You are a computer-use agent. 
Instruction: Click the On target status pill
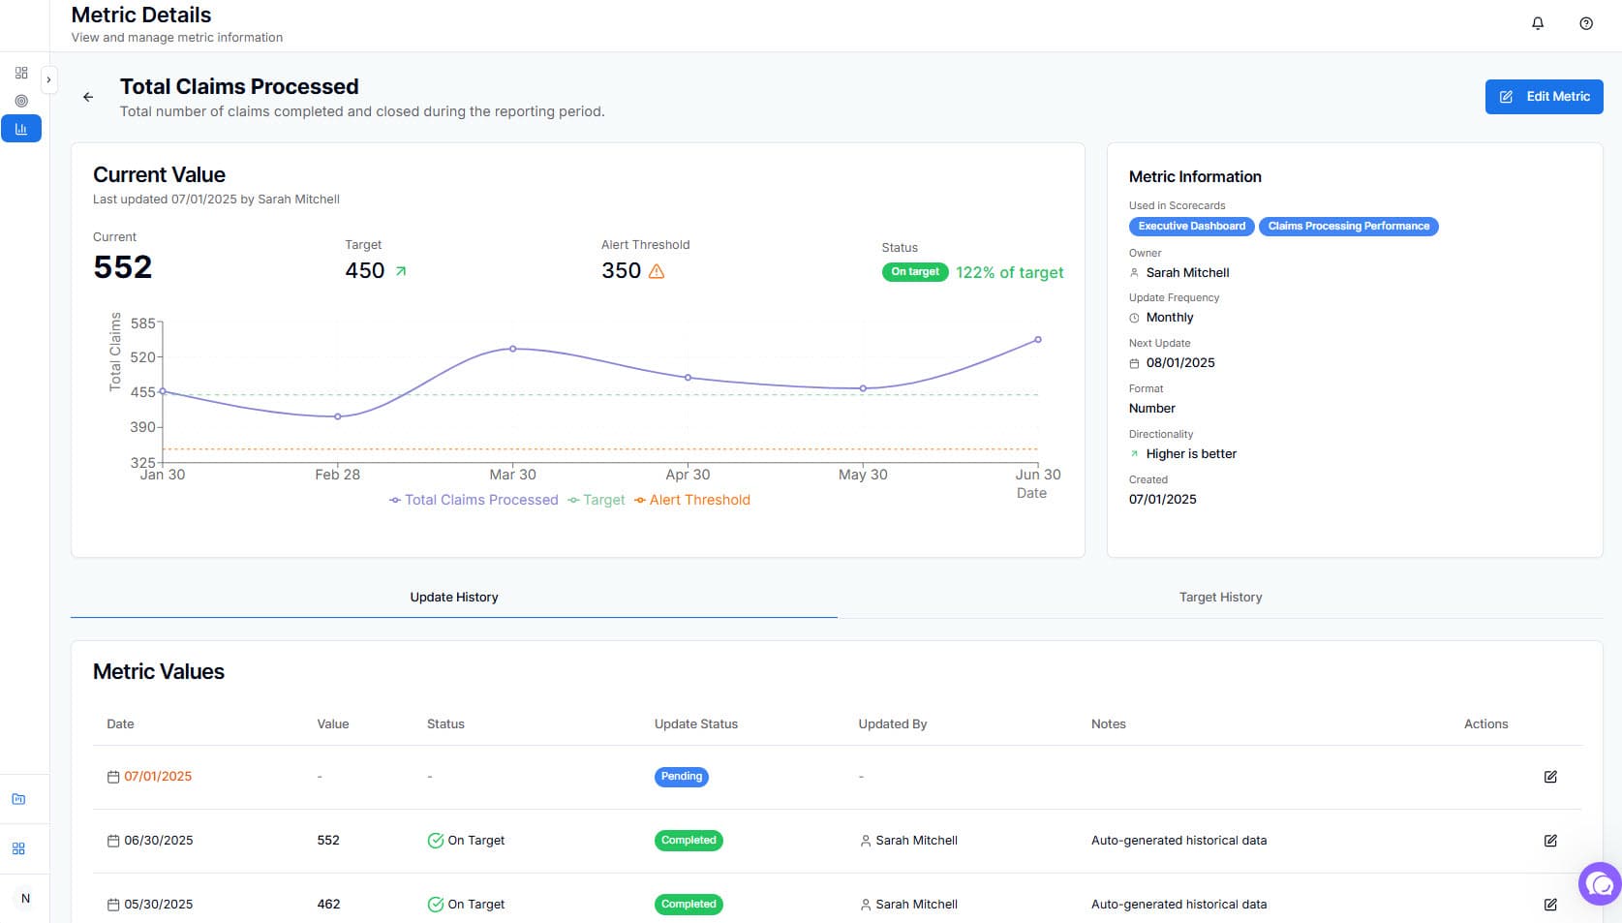point(914,272)
